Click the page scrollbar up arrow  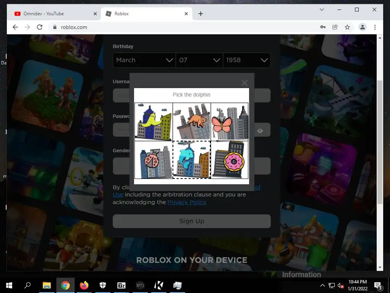point(380,38)
